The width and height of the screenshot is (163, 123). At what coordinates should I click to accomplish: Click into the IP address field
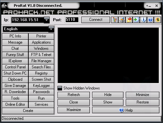[x=27, y=20]
